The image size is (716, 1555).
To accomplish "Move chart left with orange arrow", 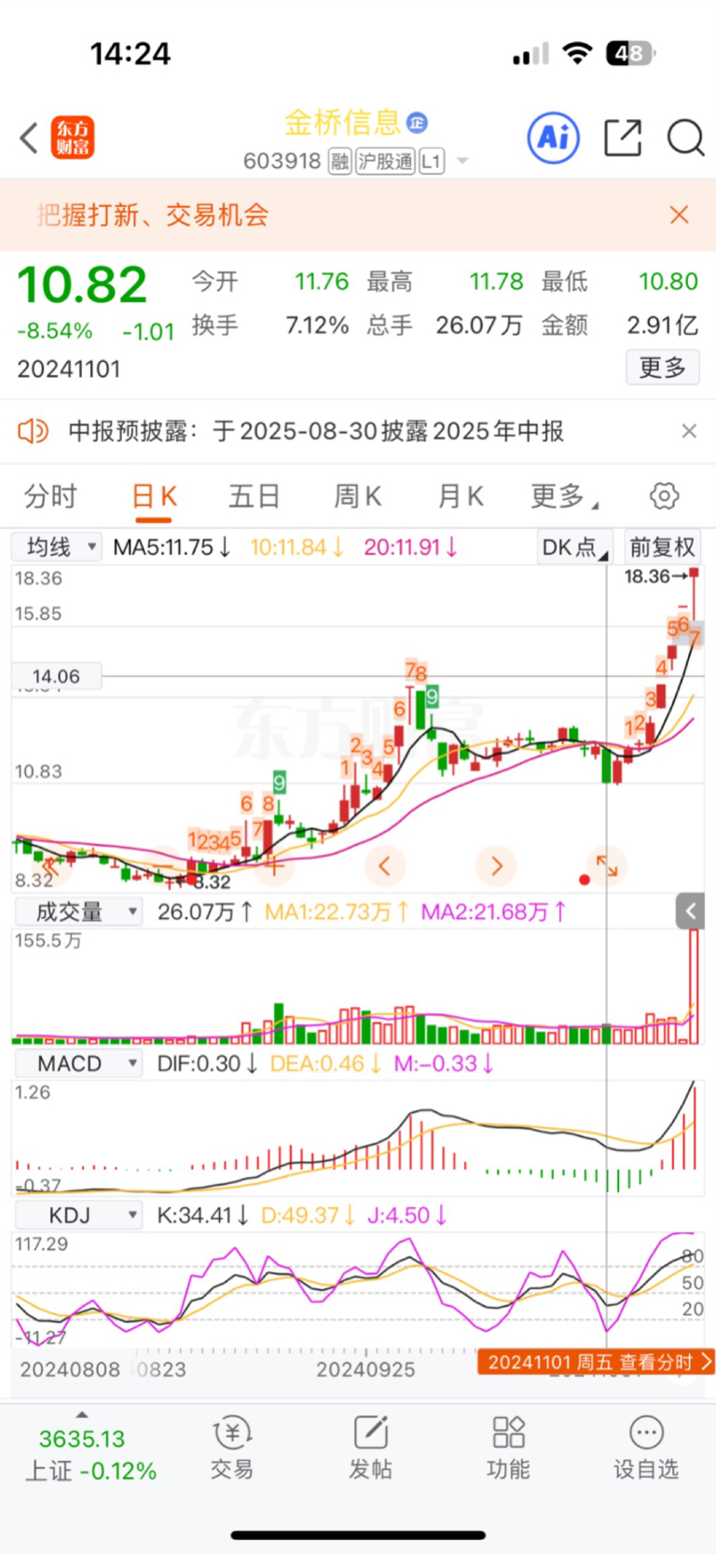I will [x=385, y=866].
